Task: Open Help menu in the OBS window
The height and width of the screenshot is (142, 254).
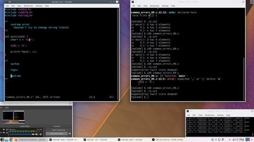Action: pos(7,108)
